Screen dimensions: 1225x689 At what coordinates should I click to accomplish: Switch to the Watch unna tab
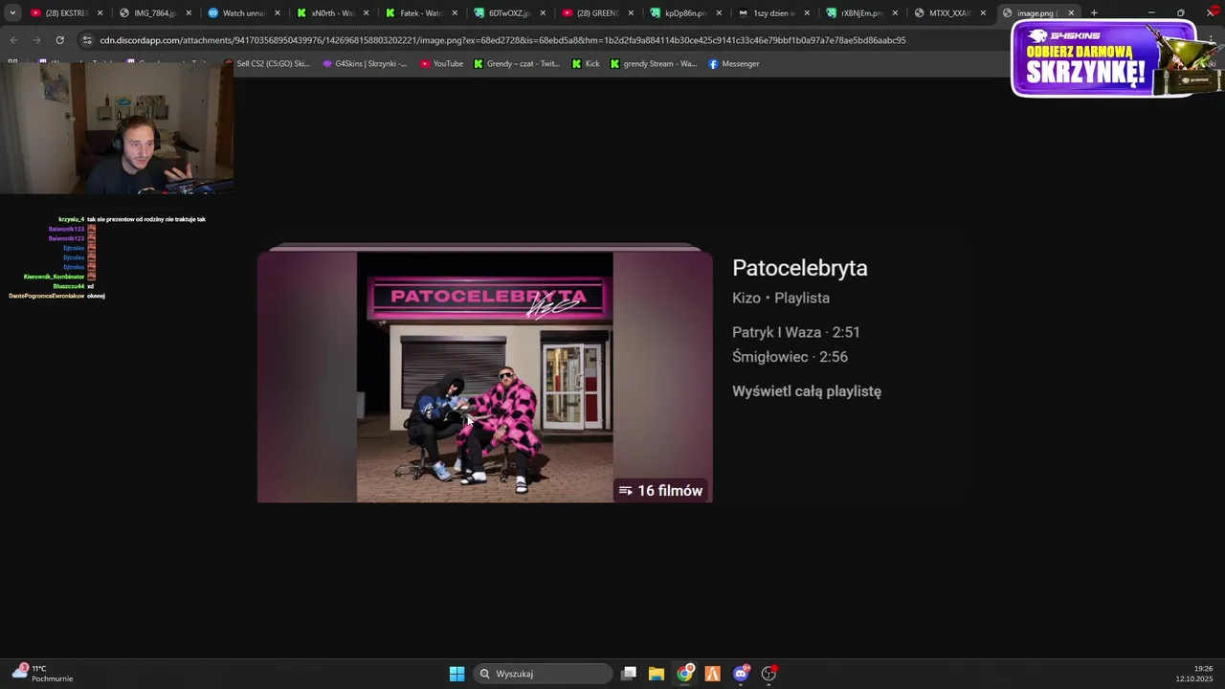pos(242,13)
